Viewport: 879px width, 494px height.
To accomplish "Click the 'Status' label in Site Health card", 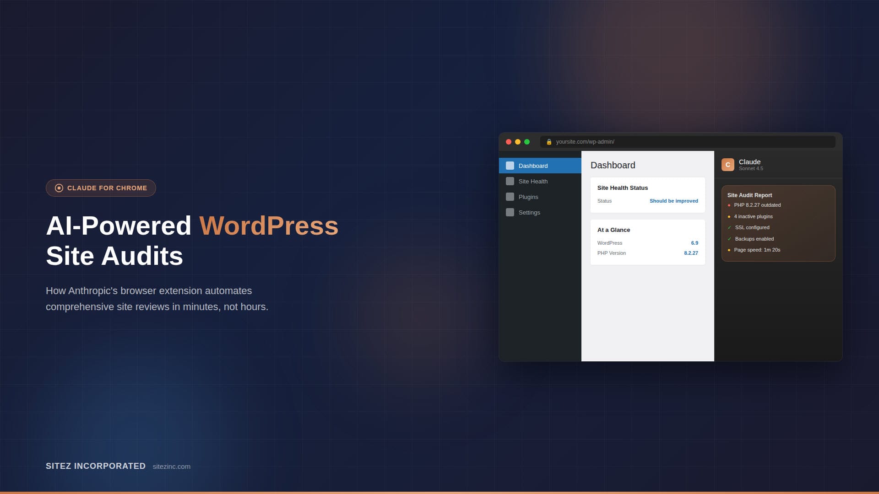I will click(604, 201).
